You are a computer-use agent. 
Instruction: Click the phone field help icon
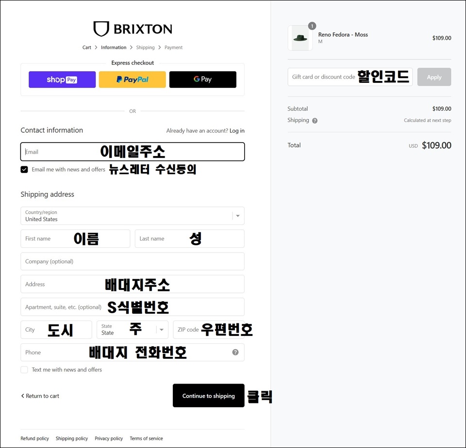tap(235, 352)
